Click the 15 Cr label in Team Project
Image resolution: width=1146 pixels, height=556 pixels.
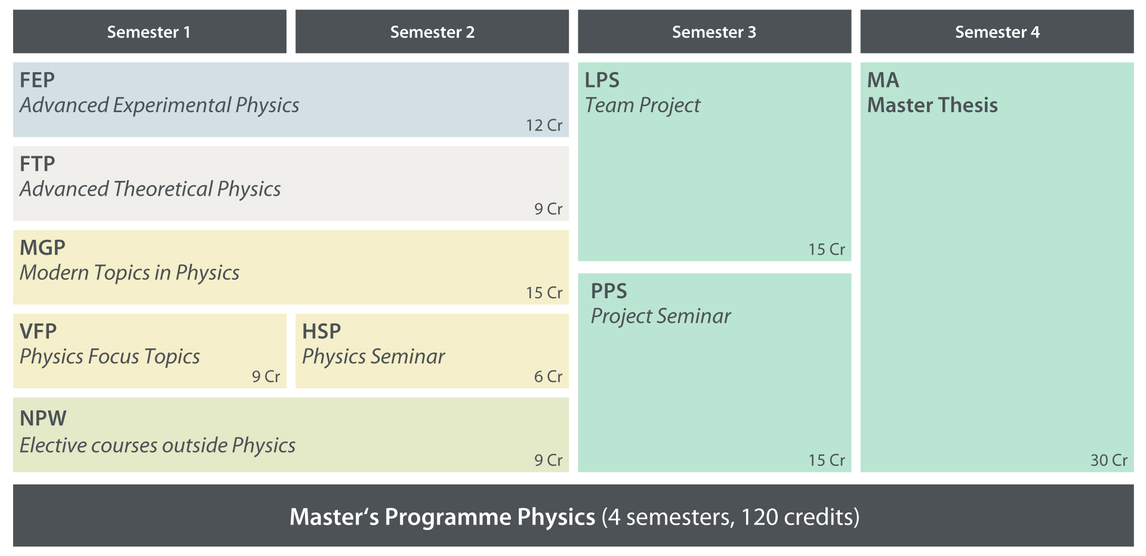click(826, 249)
